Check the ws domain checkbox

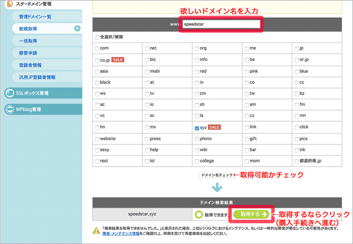click(x=97, y=94)
